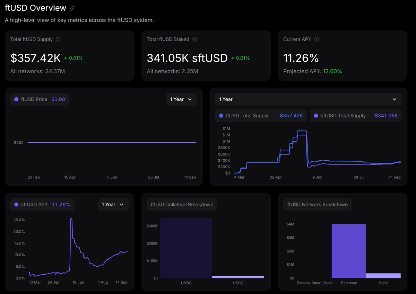Click the 0.01% change under Total ftUSD Supply
The width and height of the screenshot is (416, 294).
pos(73,58)
